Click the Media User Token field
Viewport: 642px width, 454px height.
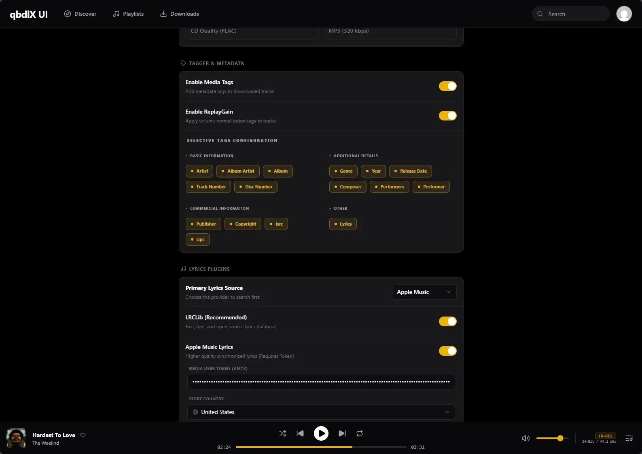[x=321, y=382]
